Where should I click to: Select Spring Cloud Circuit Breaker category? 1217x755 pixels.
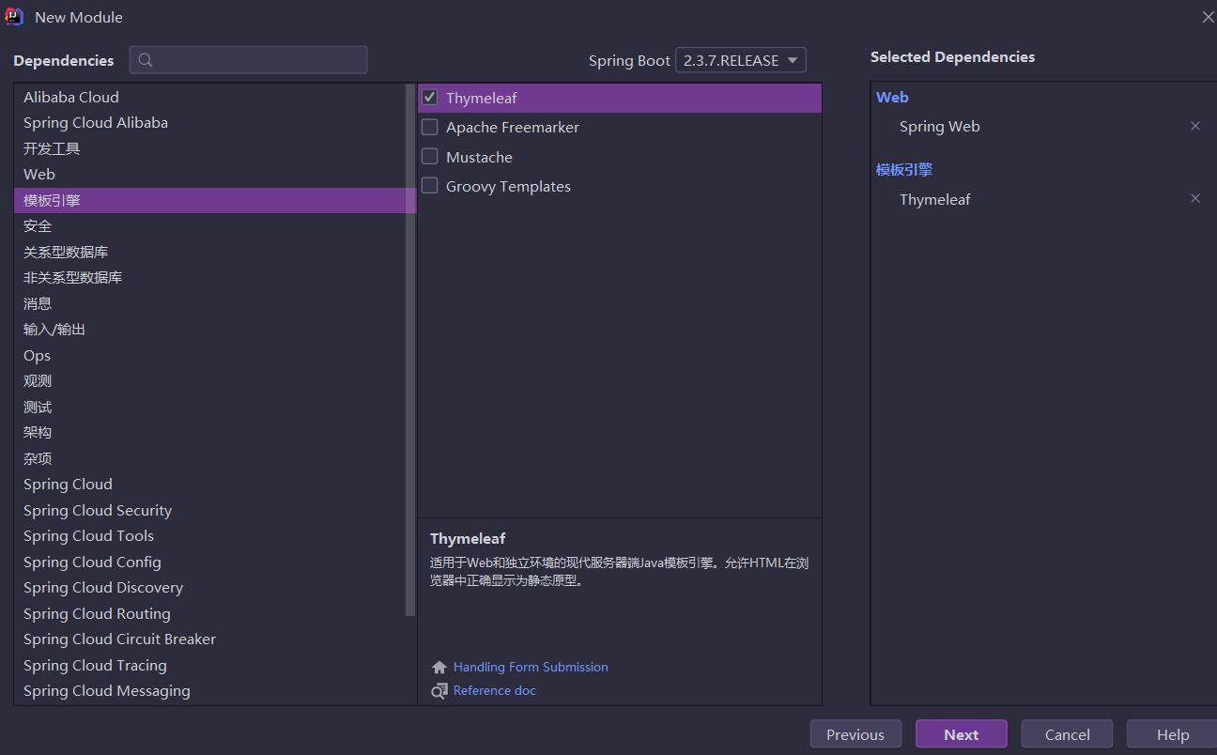209,639
